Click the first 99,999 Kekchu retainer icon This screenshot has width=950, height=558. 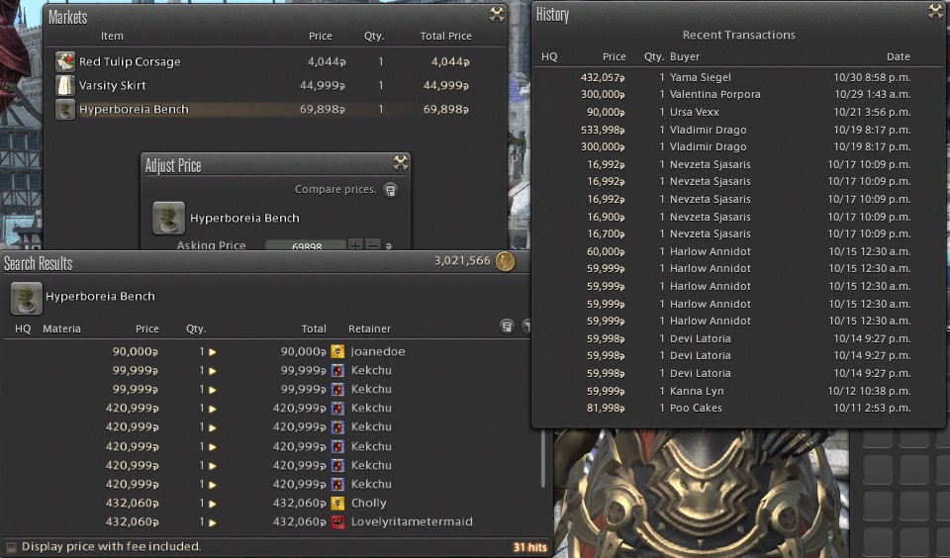[337, 370]
